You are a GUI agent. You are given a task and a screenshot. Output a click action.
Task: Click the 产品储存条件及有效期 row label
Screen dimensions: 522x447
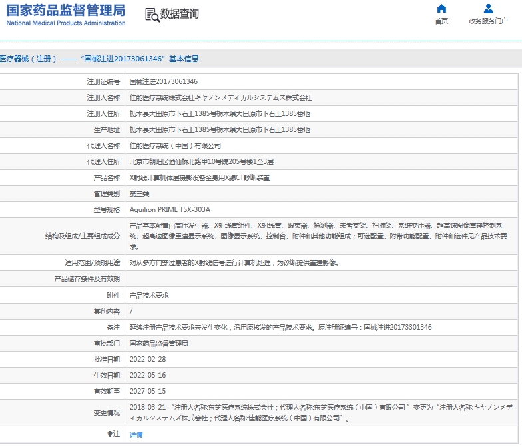coord(87,278)
